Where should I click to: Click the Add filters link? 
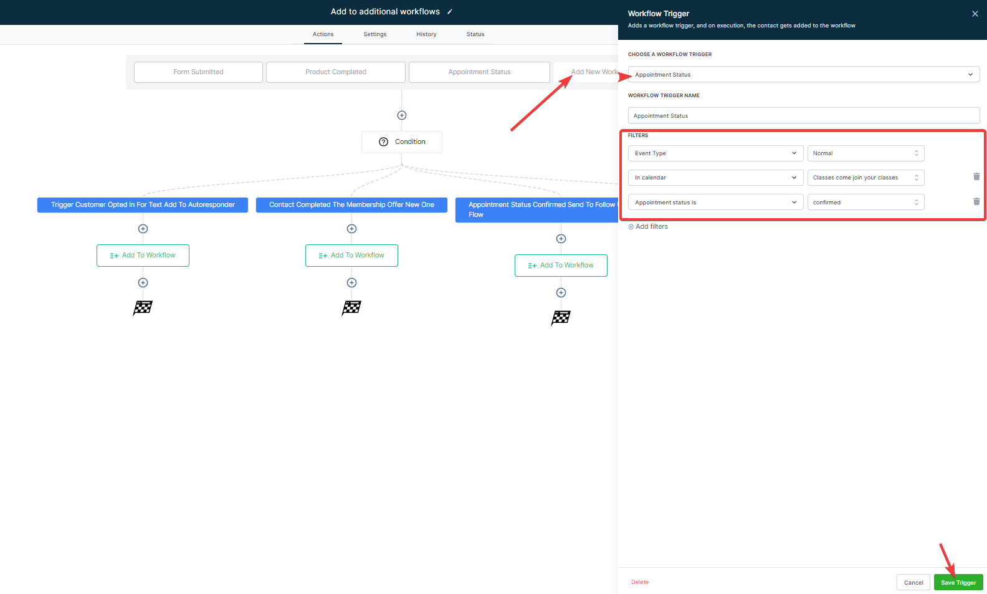[x=648, y=227]
